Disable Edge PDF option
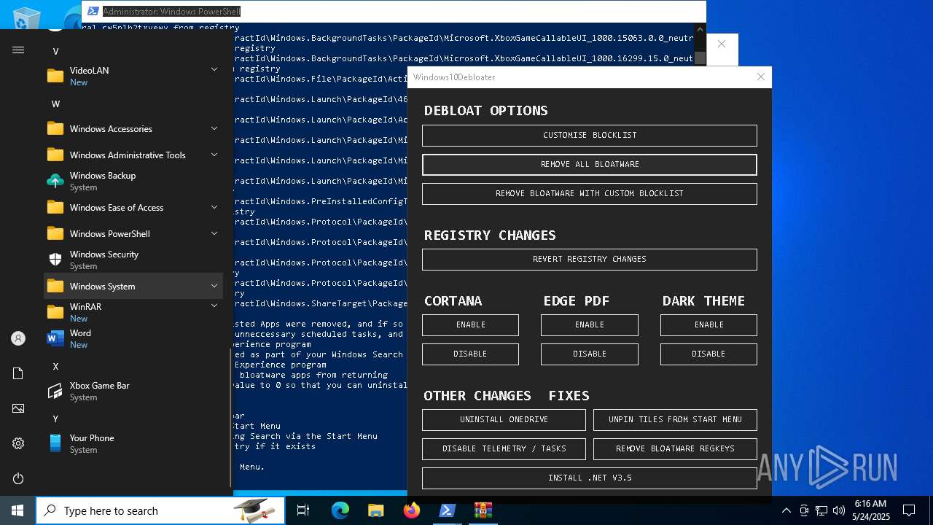The height and width of the screenshot is (525, 933). 590,354
